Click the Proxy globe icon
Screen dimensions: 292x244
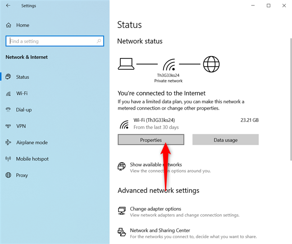[x=8, y=175]
